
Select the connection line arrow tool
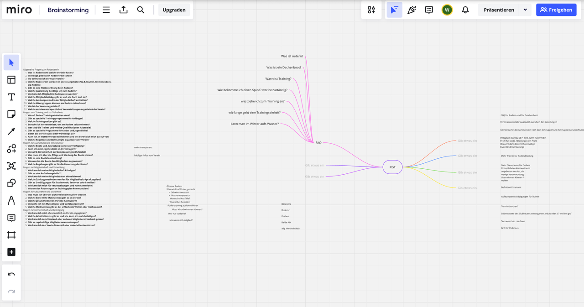[x=11, y=131]
